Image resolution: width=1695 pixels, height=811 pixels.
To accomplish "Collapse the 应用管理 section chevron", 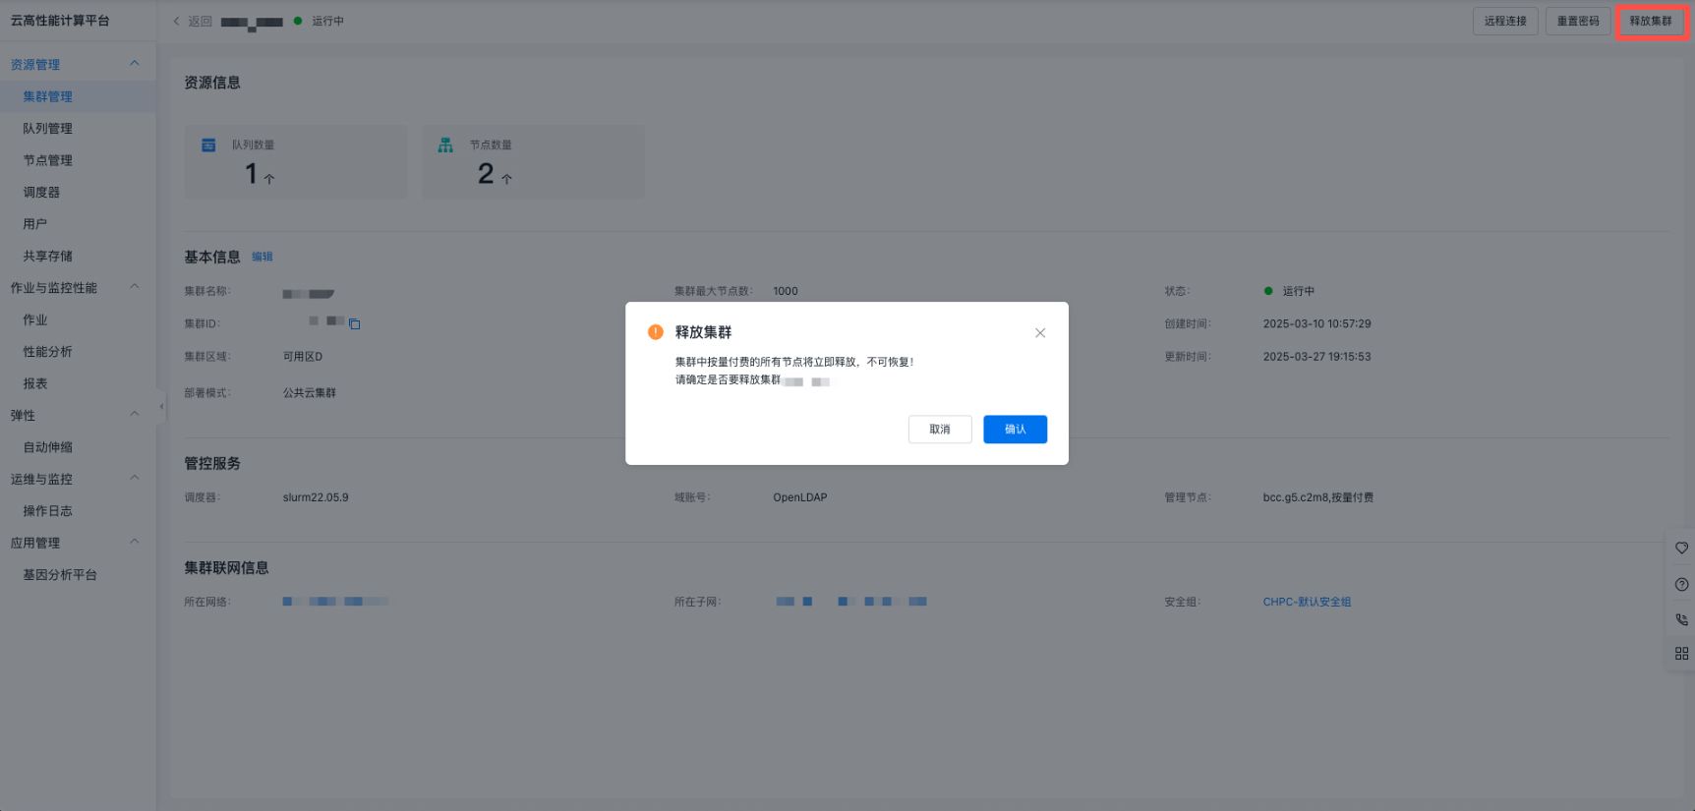I will click(135, 542).
